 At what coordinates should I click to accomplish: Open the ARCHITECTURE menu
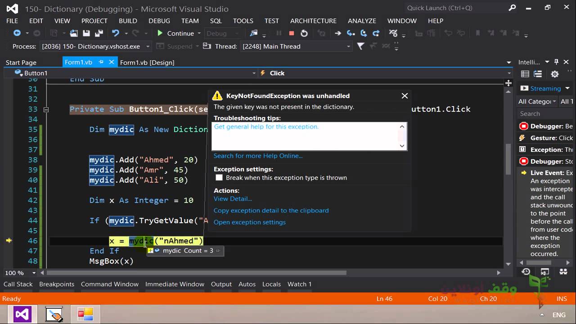pos(313,21)
